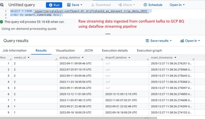Open the Execution details tab
This screenshot has width=205, height=119.
pos(115,51)
